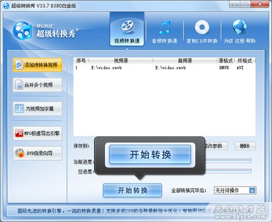Image resolution: width=272 pixels, height=222 pixels.
Task: Expand the 无任何操作 dropdown arrow
Action: pyautogui.click(x=252, y=190)
